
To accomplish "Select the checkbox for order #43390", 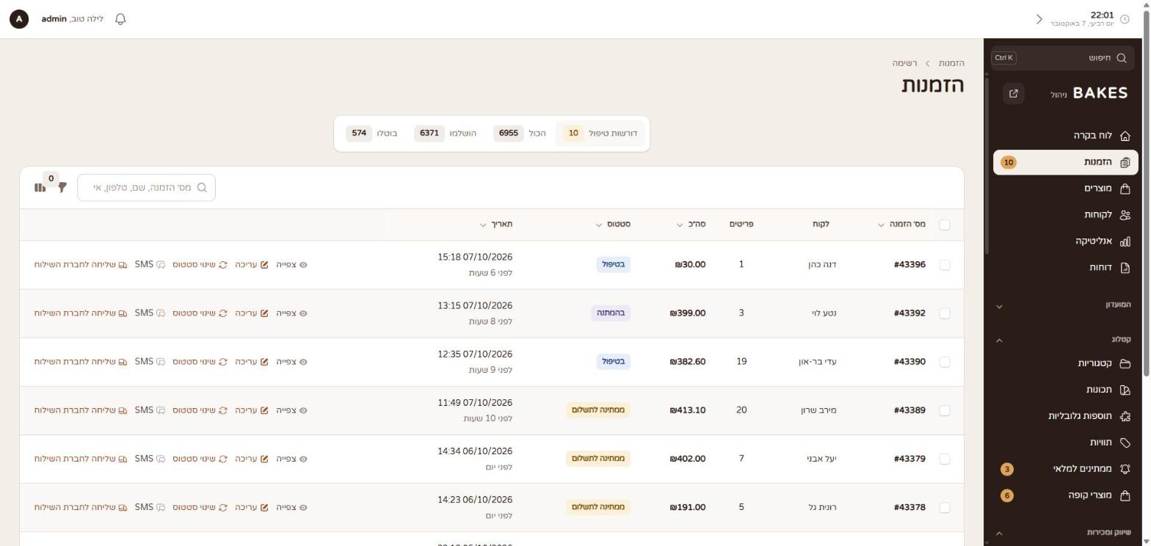I will tap(945, 362).
